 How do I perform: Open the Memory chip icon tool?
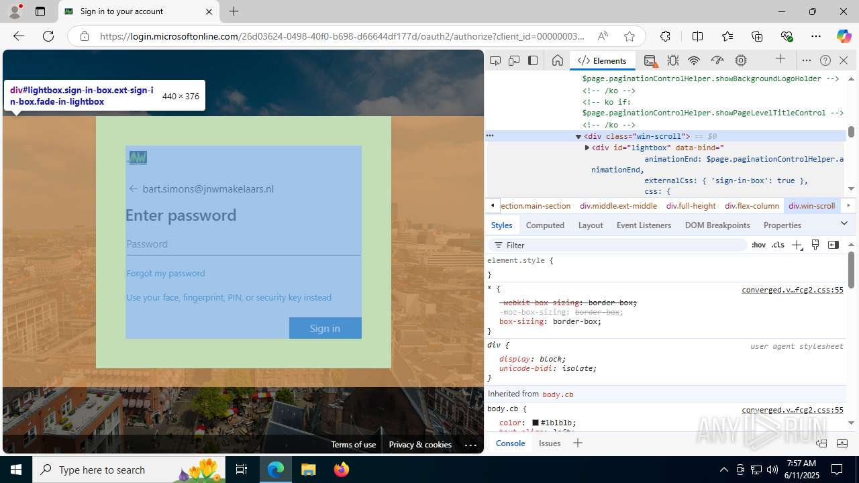(x=741, y=60)
